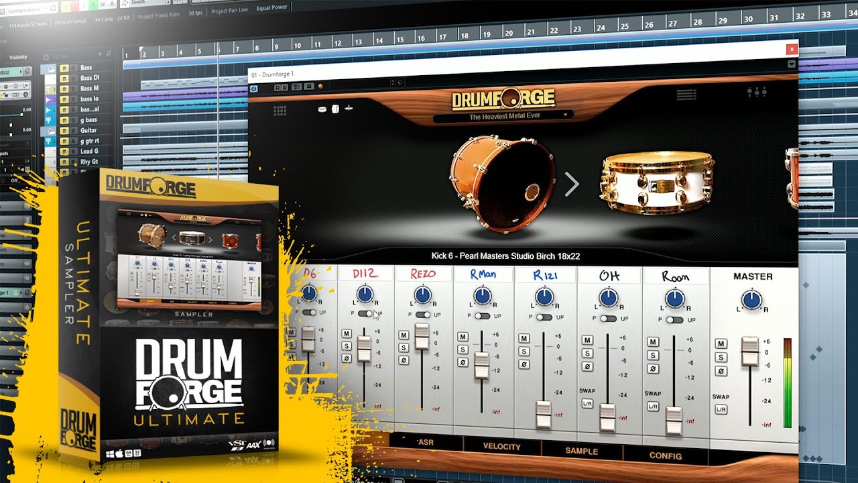Mute the Room channel
858x483 pixels.
[x=653, y=342]
